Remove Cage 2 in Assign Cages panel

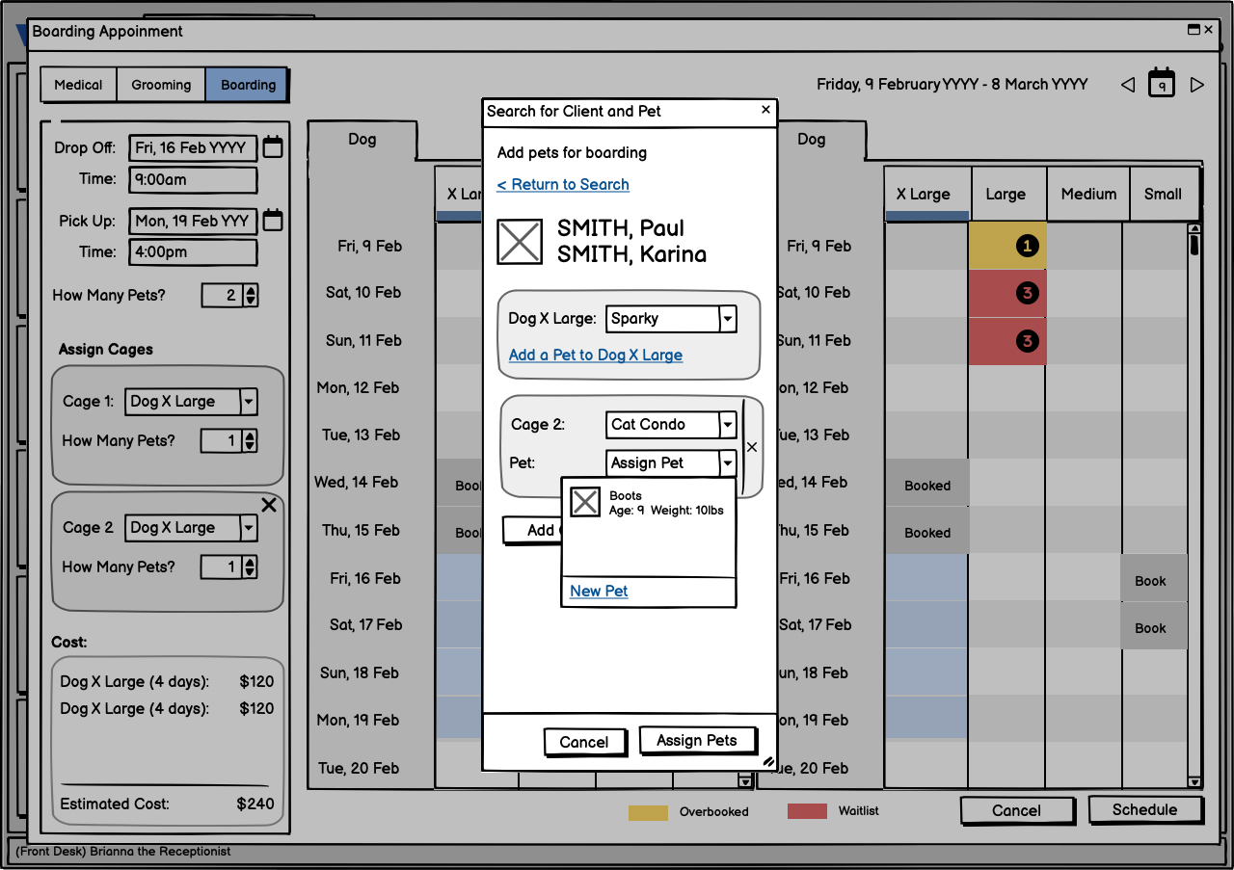[269, 505]
